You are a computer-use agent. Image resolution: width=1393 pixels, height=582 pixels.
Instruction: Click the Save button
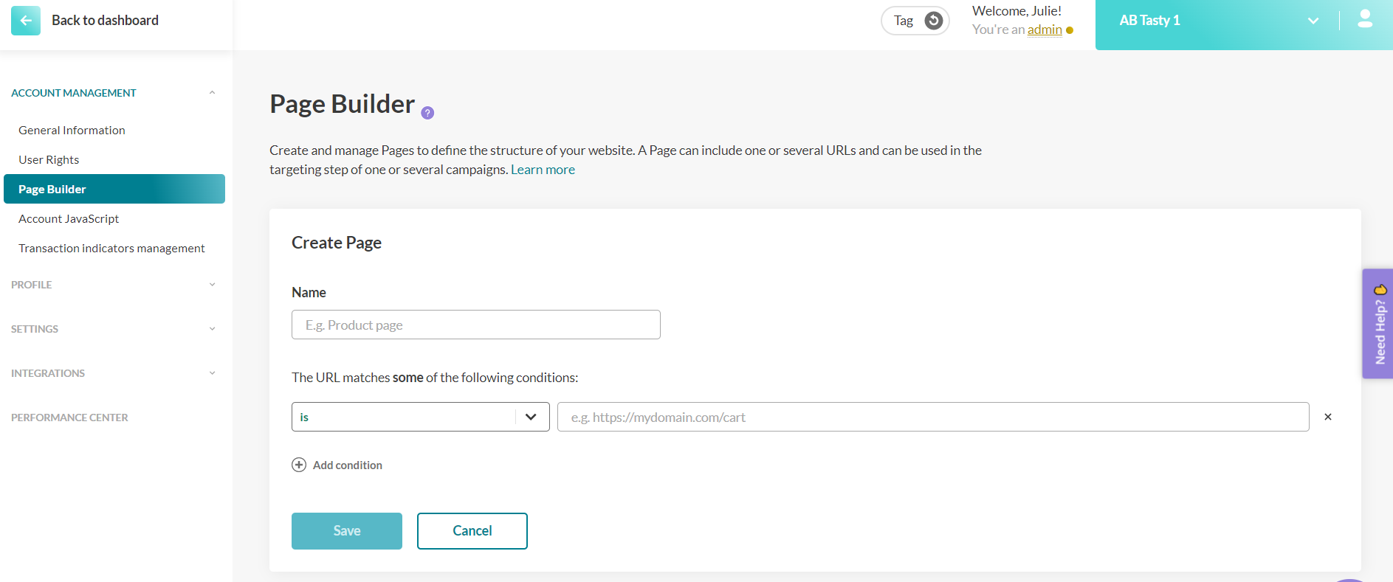click(x=347, y=531)
